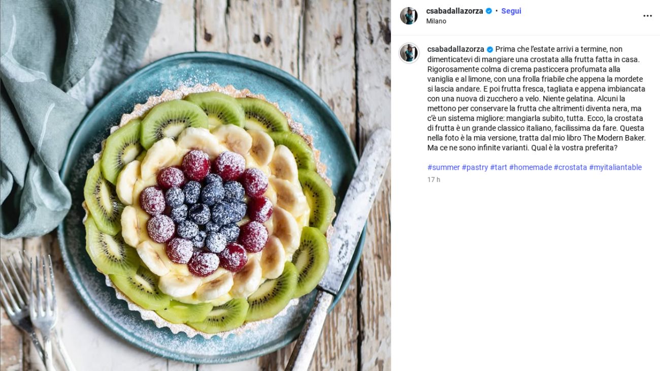Open the three-dot more options menu

click(647, 16)
